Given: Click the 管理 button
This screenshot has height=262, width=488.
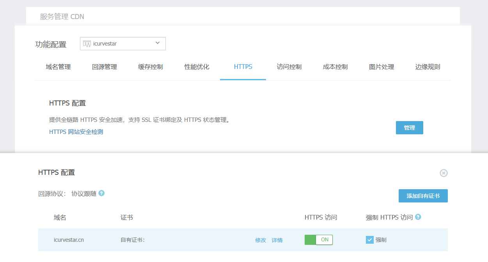Looking at the screenshot, I should coord(409,128).
